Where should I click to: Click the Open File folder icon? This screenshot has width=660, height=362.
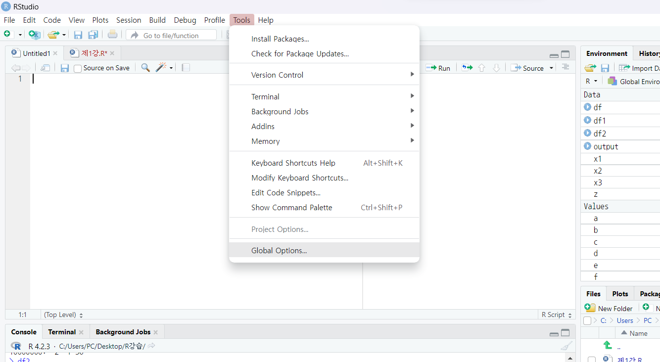click(x=53, y=35)
